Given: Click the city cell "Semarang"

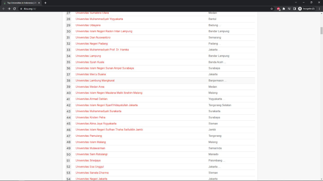Looking at the screenshot, I should [215, 37].
